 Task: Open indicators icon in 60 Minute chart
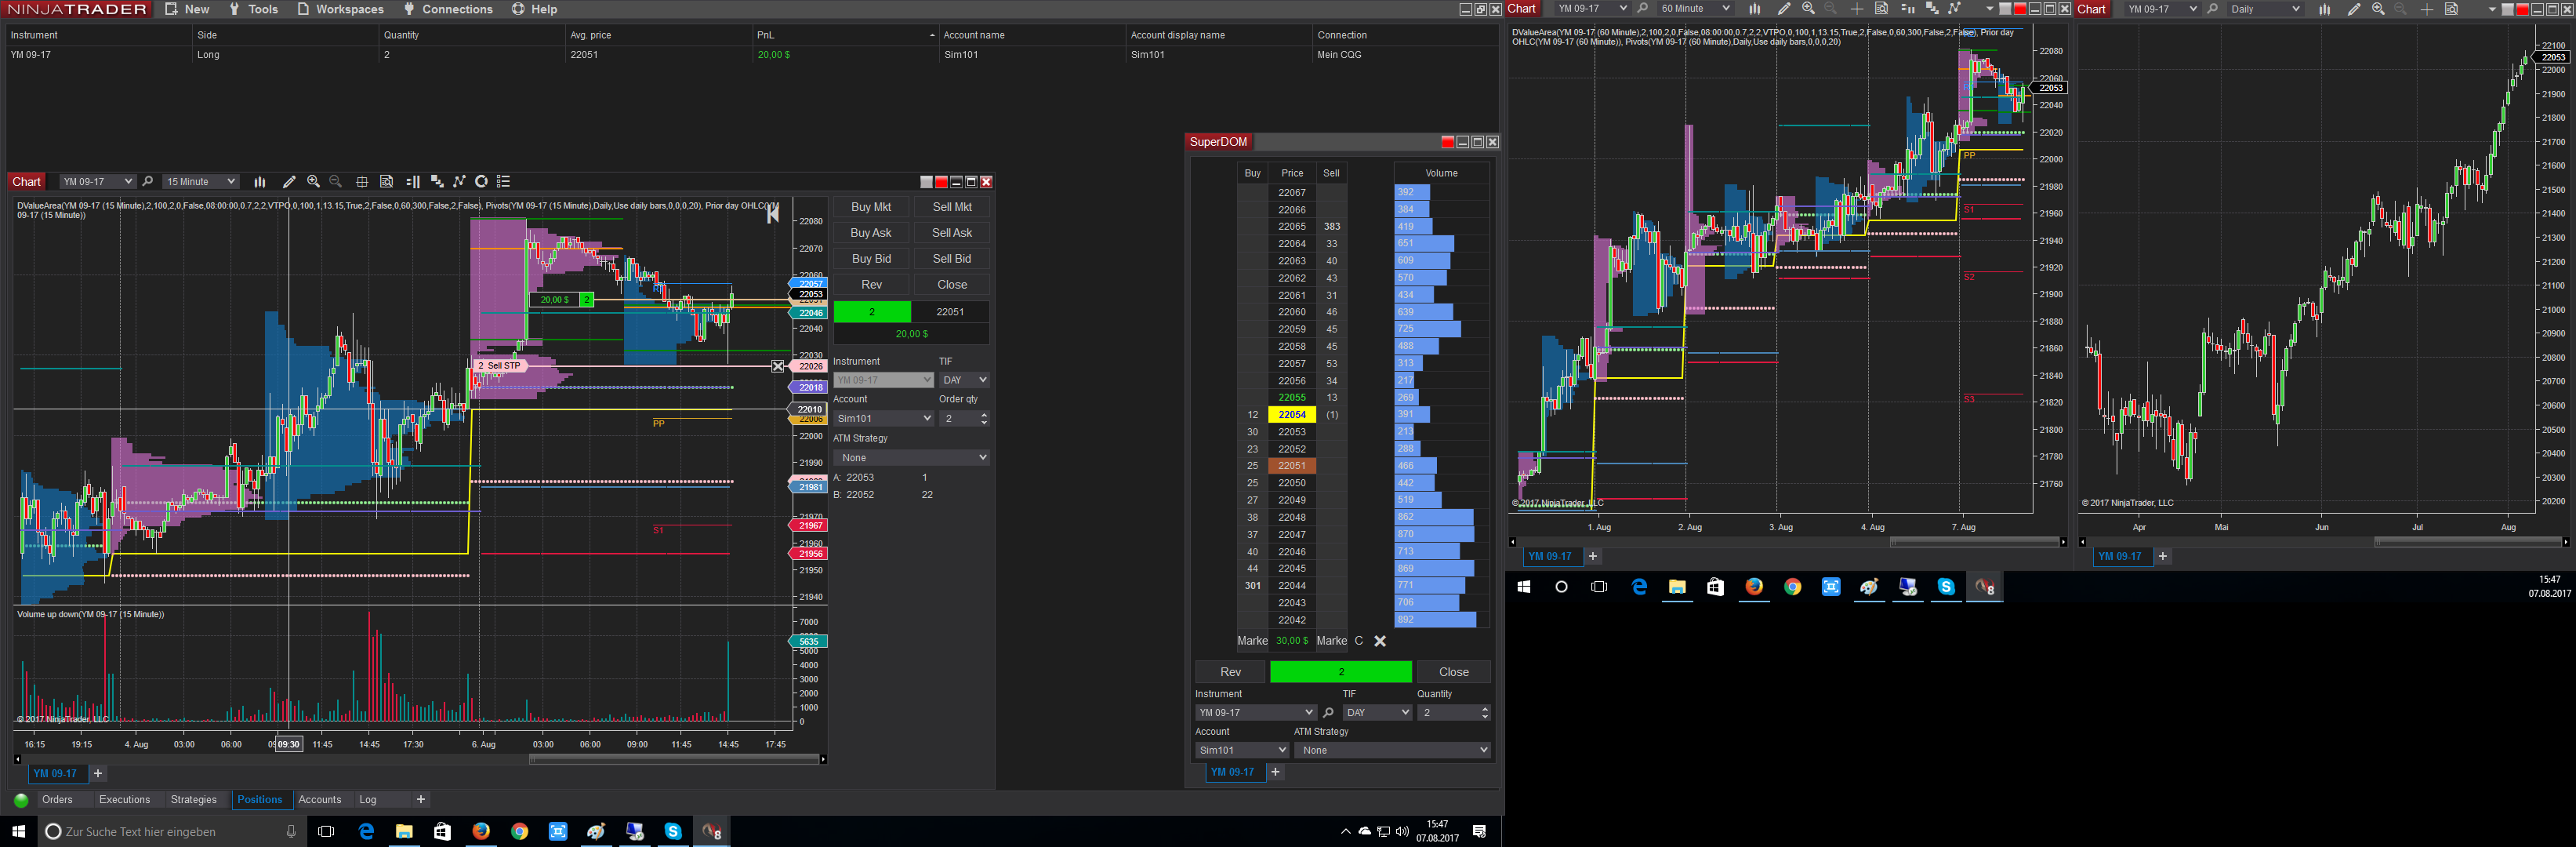(x=1955, y=9)
